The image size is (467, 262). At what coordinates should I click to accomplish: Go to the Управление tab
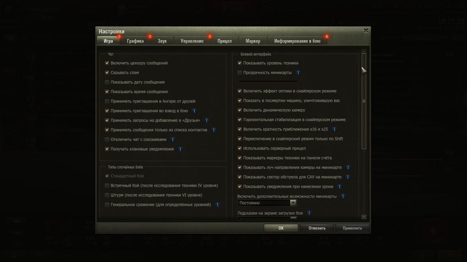(x=192, y=41)
